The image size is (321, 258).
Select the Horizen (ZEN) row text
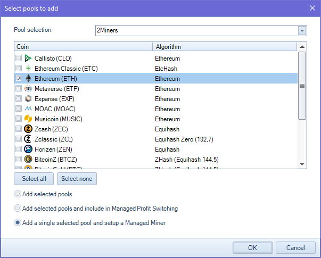coord(53,149)
